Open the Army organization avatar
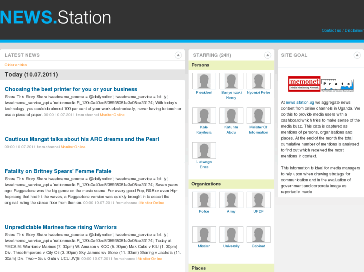 click(231, 200)
